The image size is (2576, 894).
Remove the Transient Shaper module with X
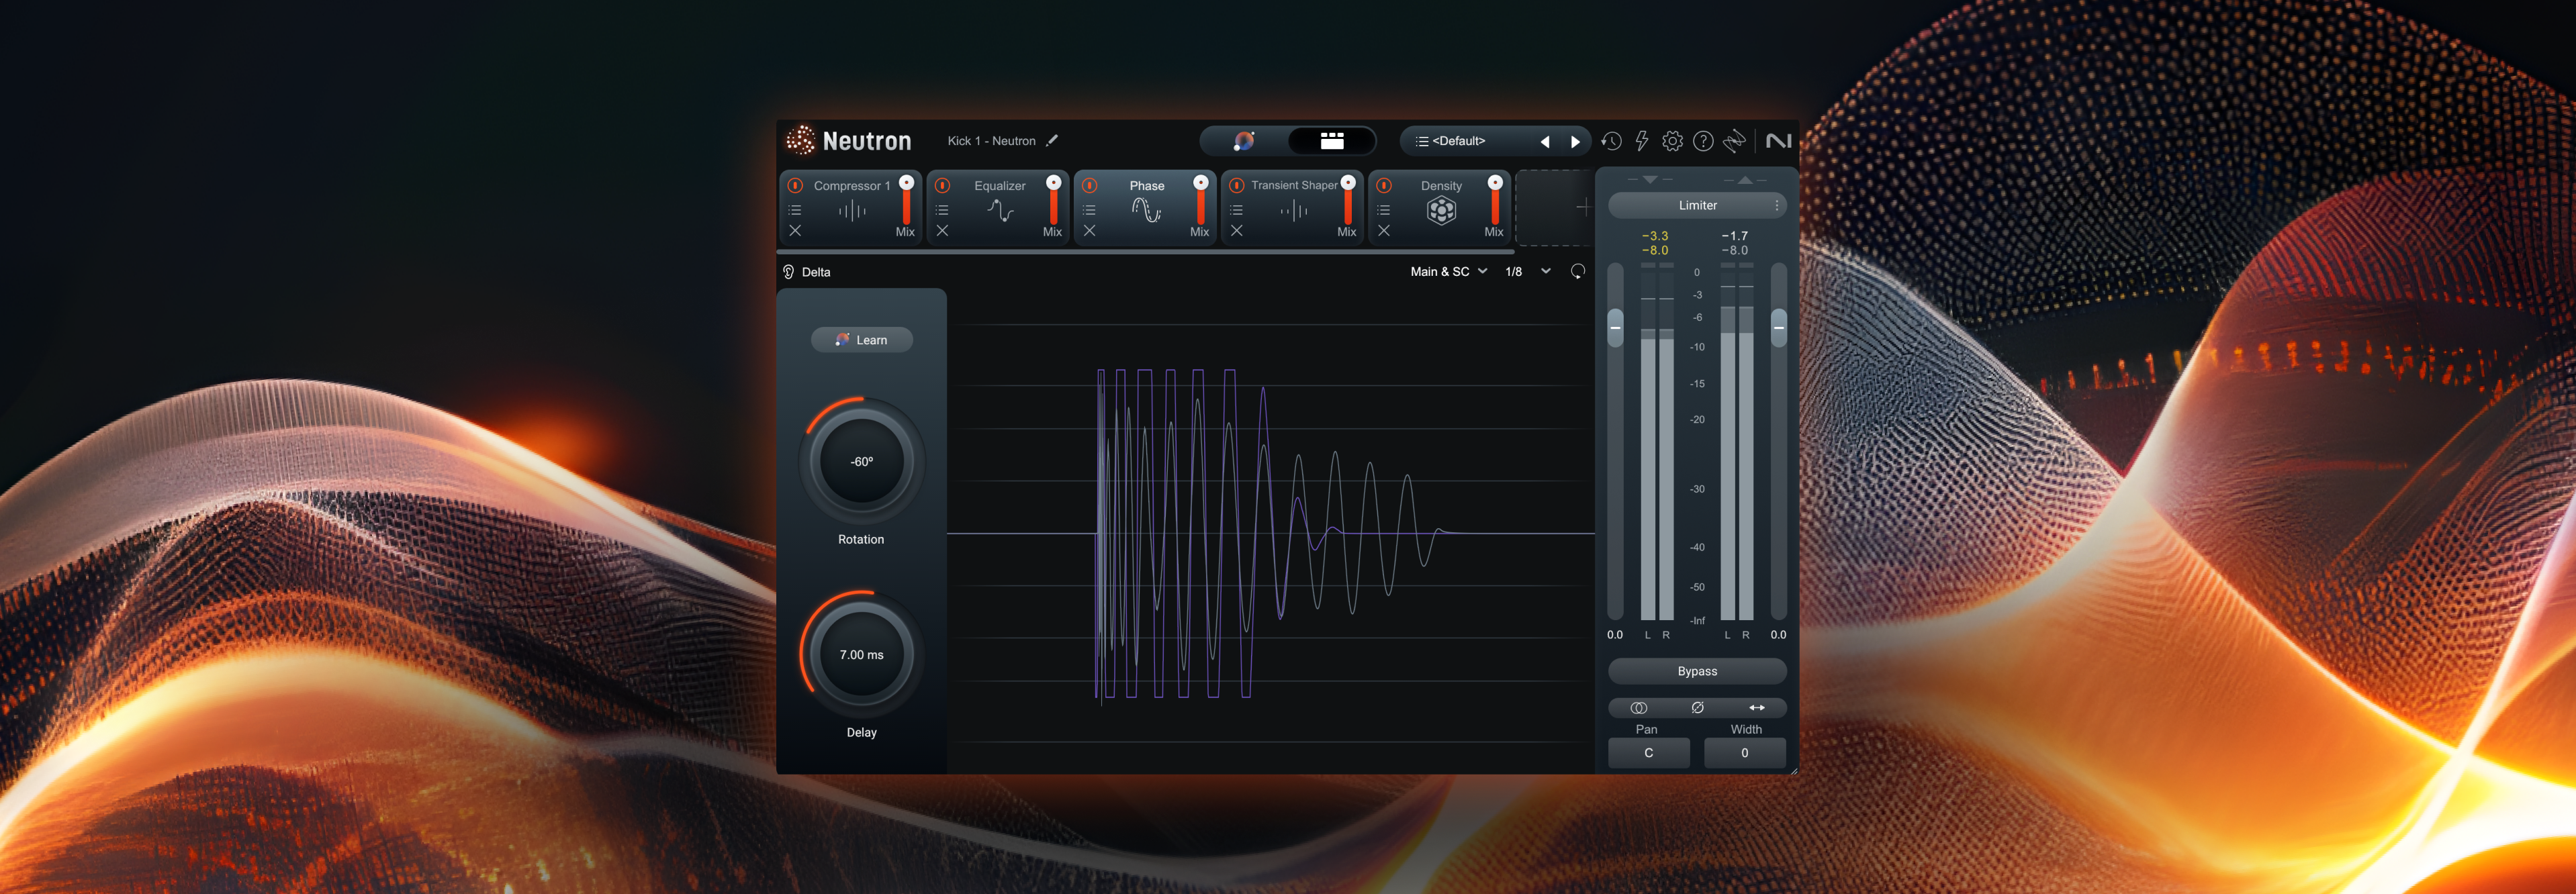coord(1237,230)
